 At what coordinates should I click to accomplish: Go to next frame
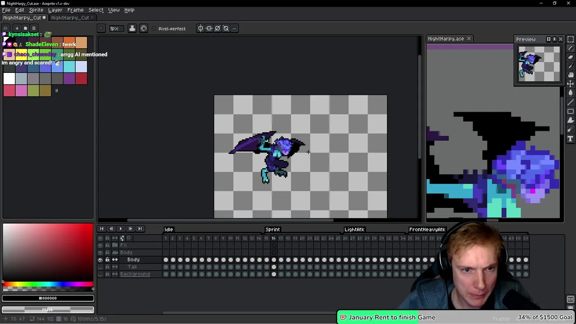pos(130,229)
